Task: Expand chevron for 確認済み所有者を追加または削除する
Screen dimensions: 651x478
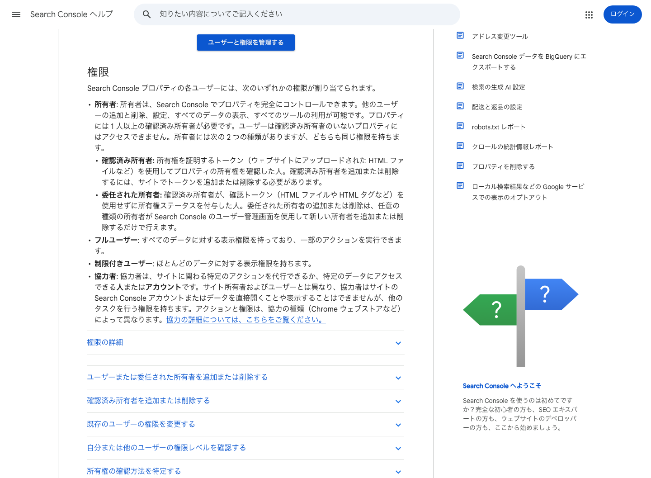Action: 398,402
